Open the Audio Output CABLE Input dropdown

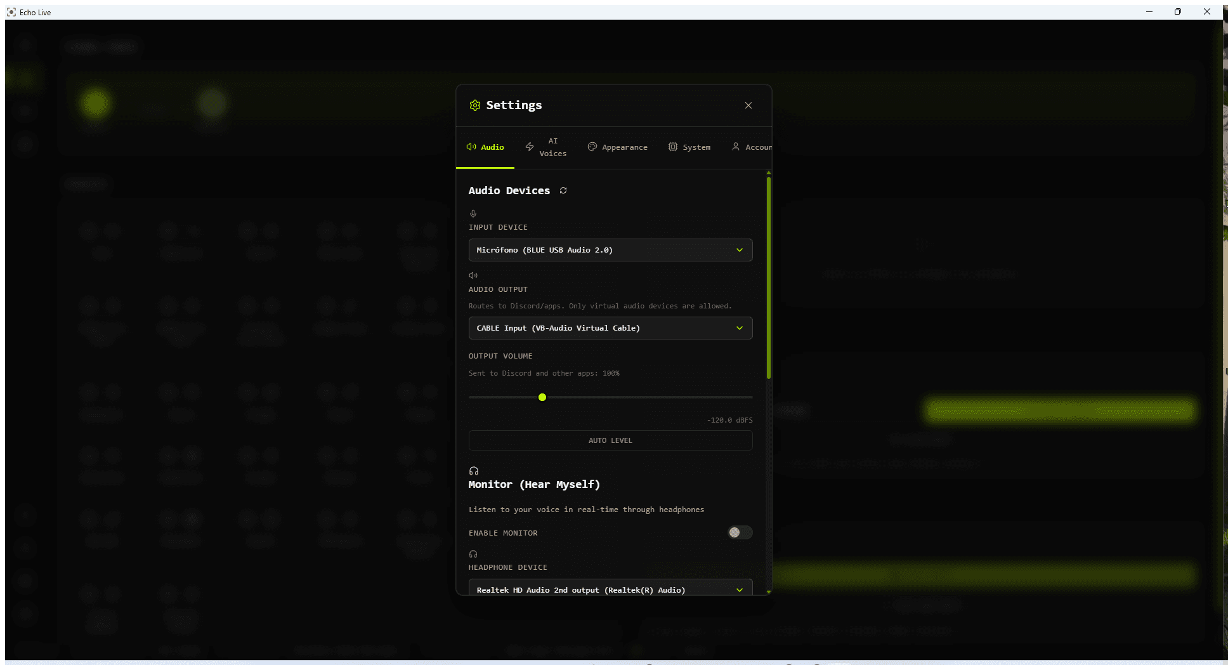click(610, 328)
